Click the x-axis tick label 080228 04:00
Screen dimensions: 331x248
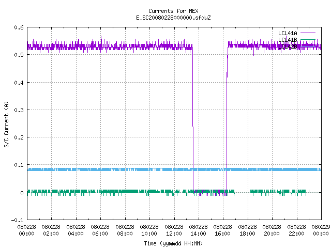tap(76, 230)
